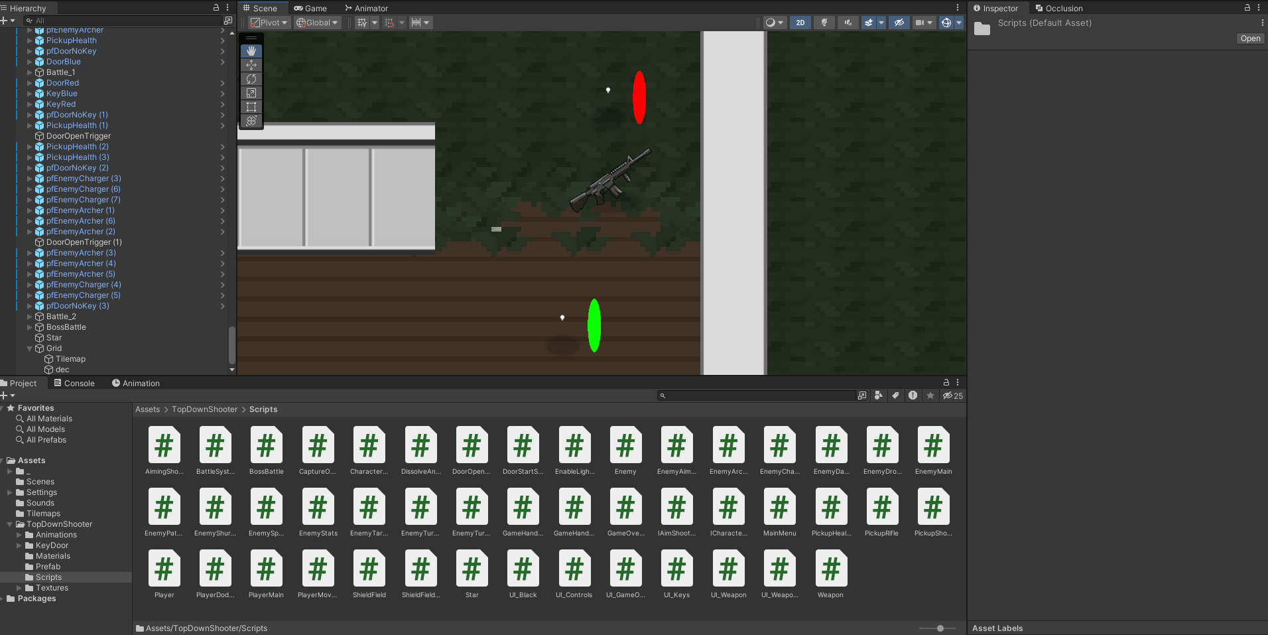
Task: Open All Materials favorite search
Action: tap(49, 419)
